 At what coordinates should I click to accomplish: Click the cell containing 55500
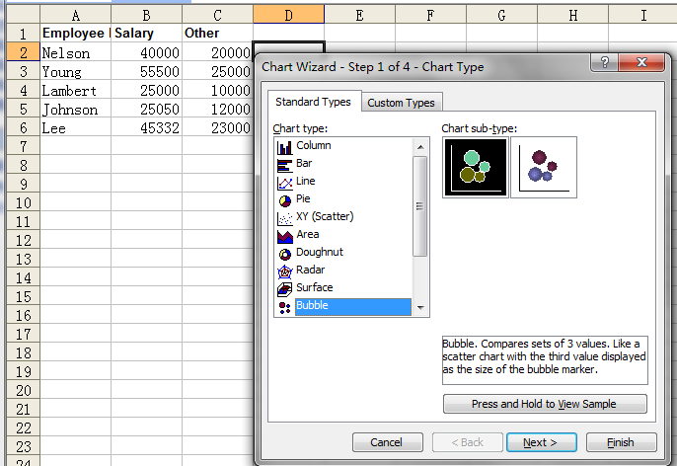point(146,71)
